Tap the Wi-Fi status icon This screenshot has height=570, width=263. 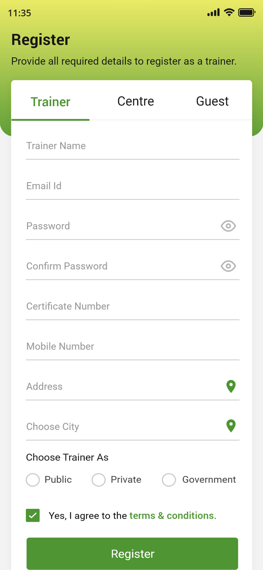click(229, 13)
